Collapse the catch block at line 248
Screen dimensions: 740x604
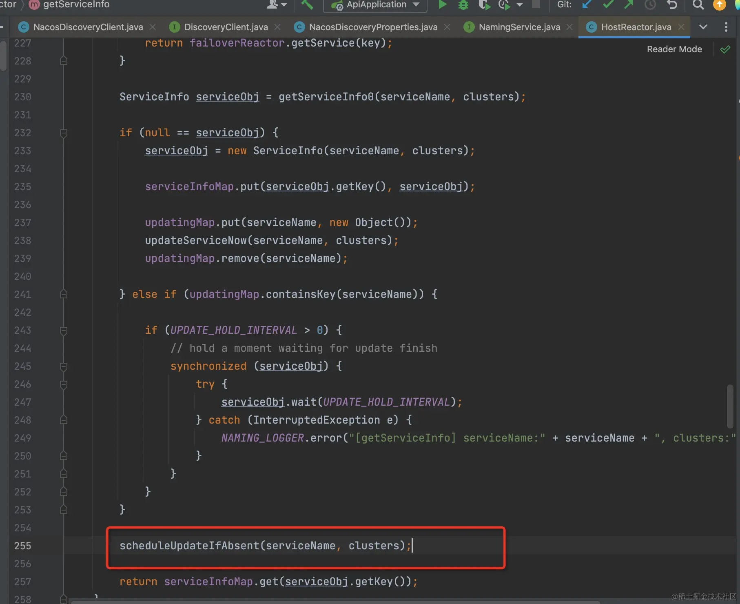click(x=64, y=420)
